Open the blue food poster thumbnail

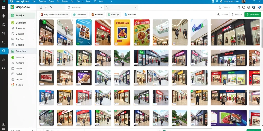pyautogui.click(x=84, y=32)
